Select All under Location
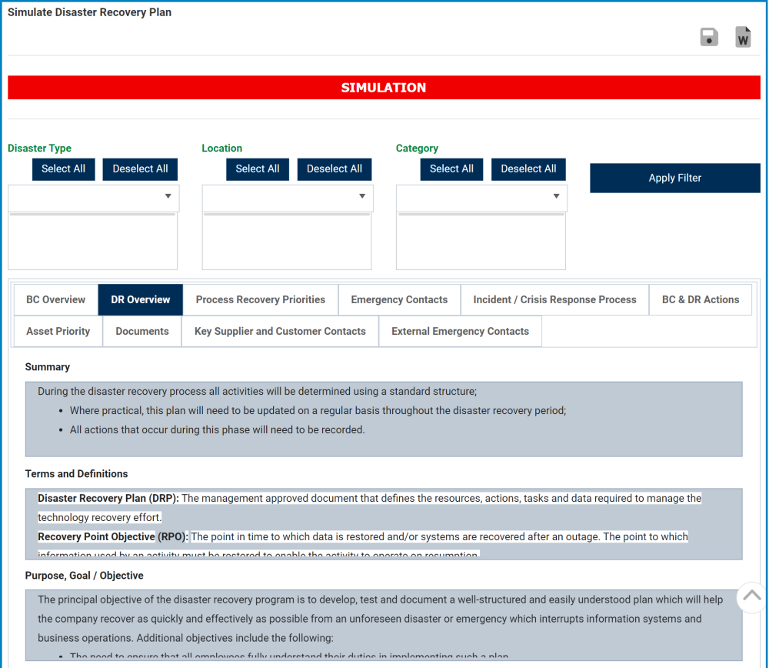The height and width of the screenshot is (668, 769). point(258,169)
